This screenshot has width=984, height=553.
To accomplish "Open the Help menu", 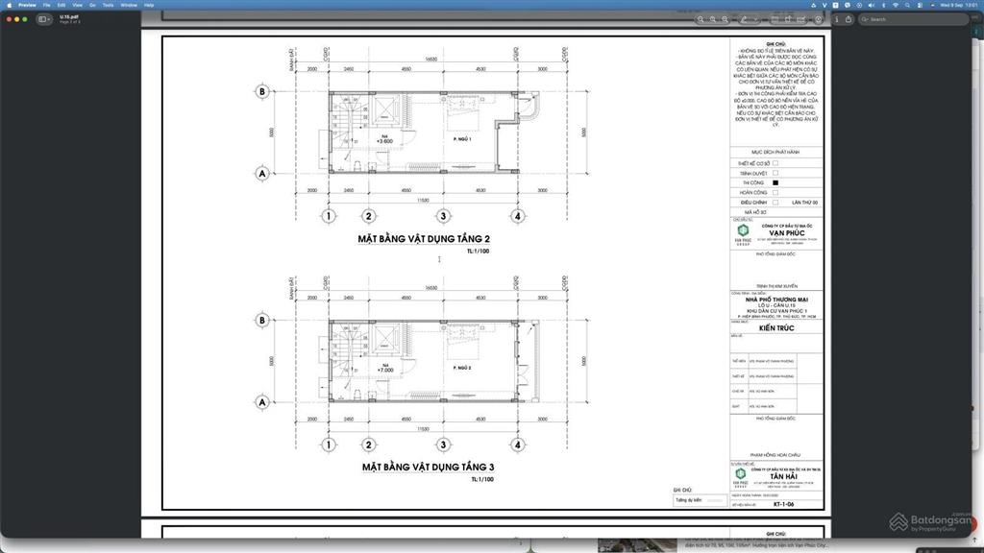I will point(149,5).
